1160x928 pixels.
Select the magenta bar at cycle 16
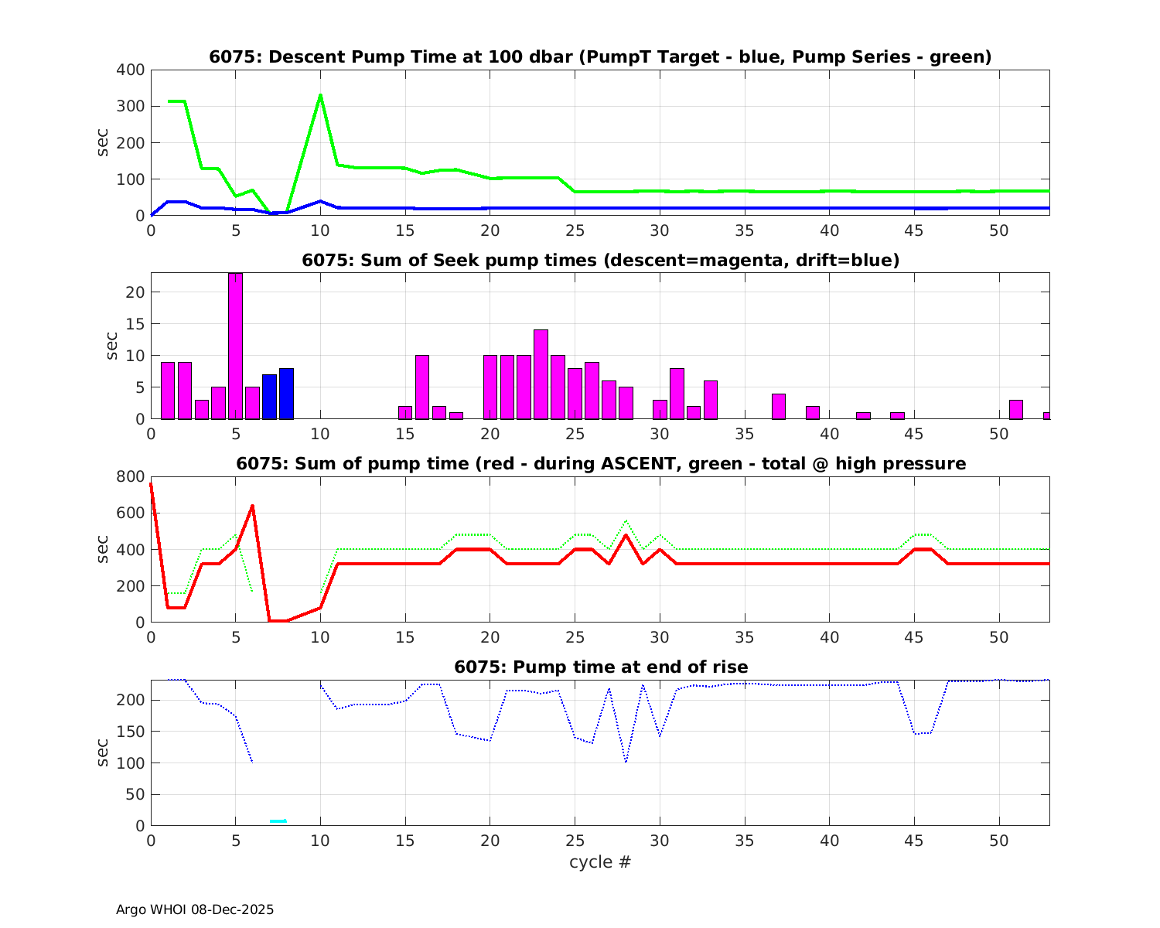tap(422, 387)
